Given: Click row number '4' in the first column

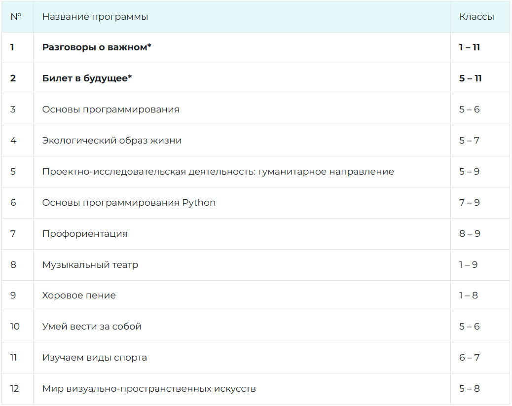Looking at the screenshot, I should [x=13, y=140].
